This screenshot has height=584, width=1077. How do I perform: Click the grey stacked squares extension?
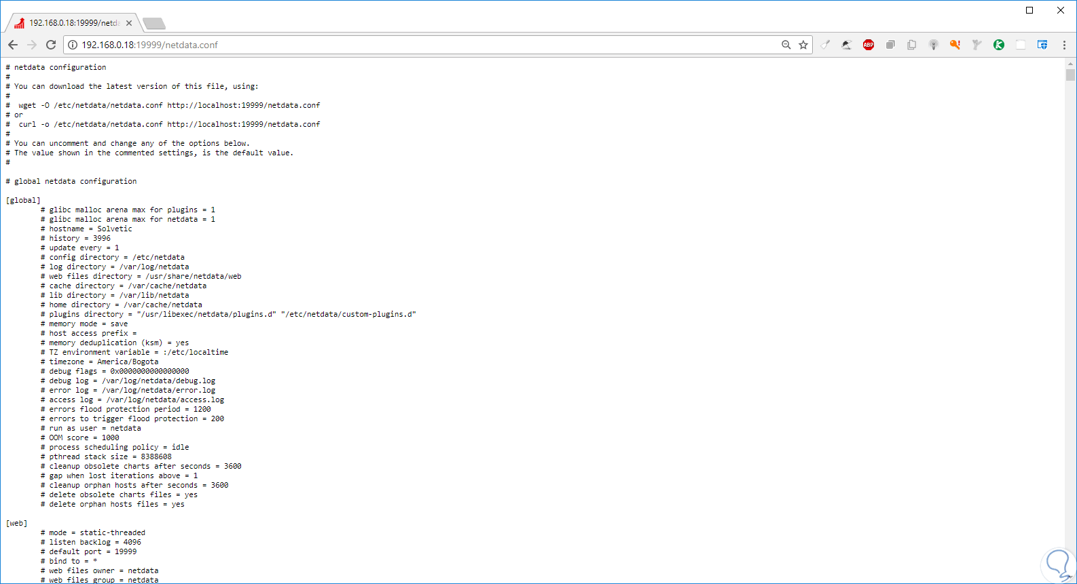[x=890, y=45]
